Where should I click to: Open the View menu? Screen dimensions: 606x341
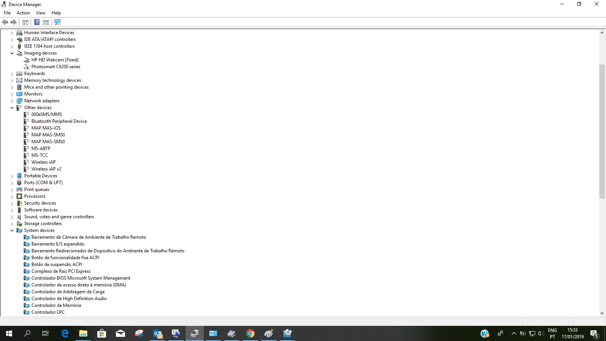pyautogui.click(x=41, y=13)
